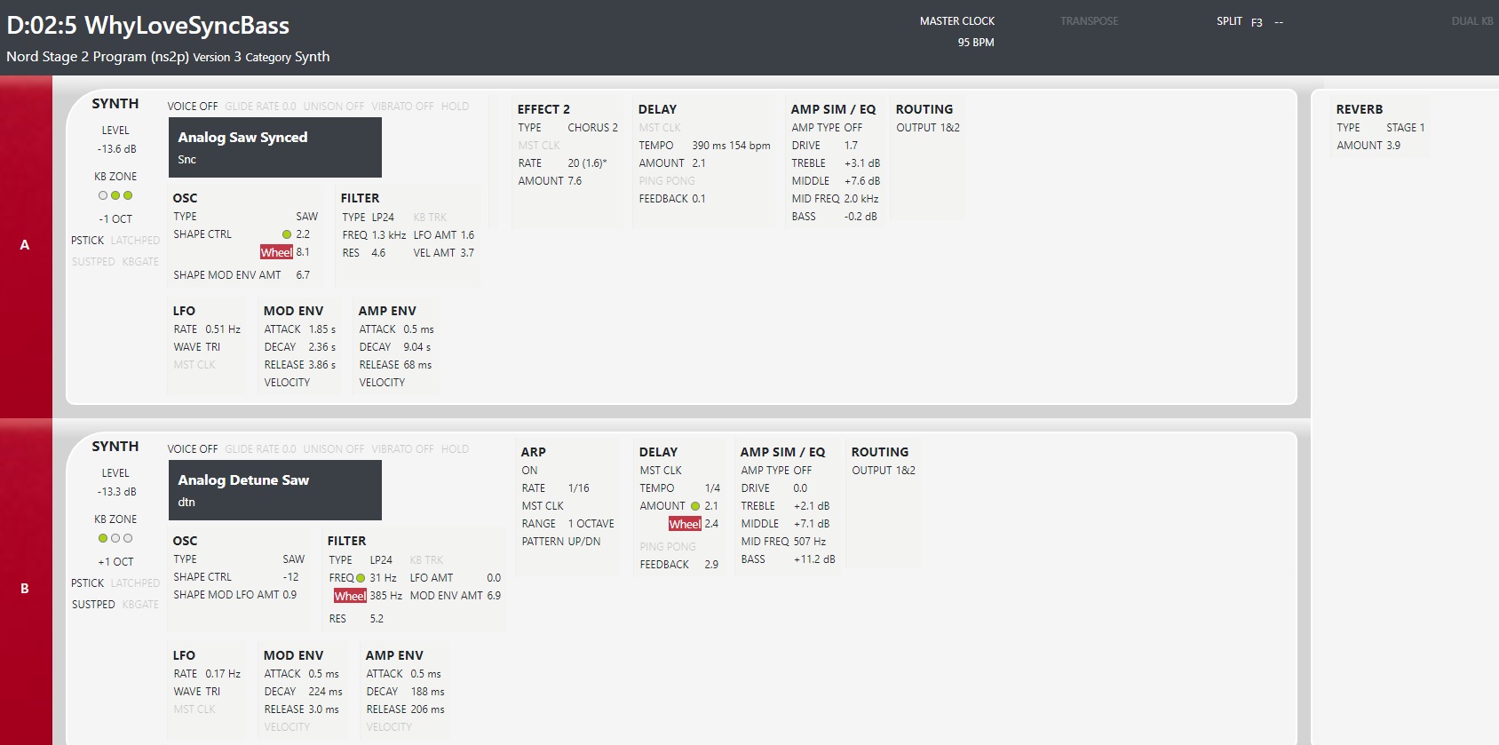Toggle HOLD in Slot A synth

[455, 107]
